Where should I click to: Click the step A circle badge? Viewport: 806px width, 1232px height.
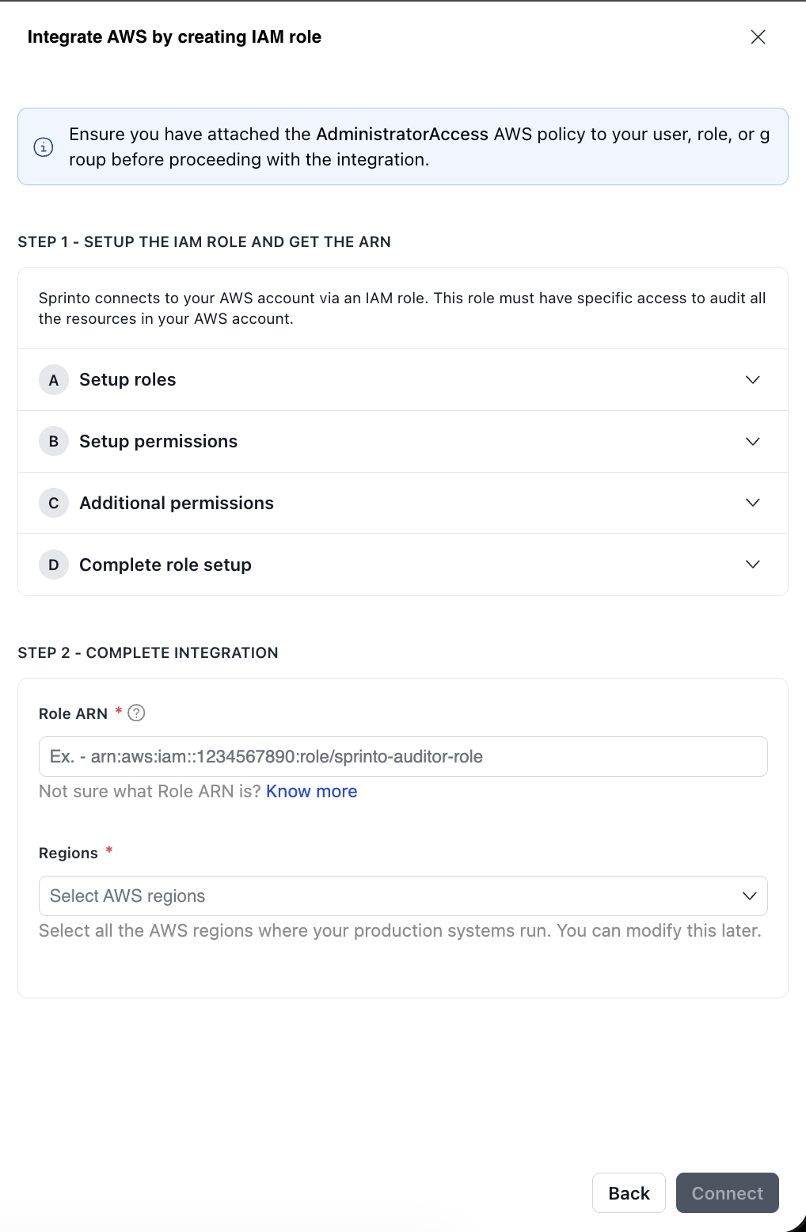click(x=54, y=380)
